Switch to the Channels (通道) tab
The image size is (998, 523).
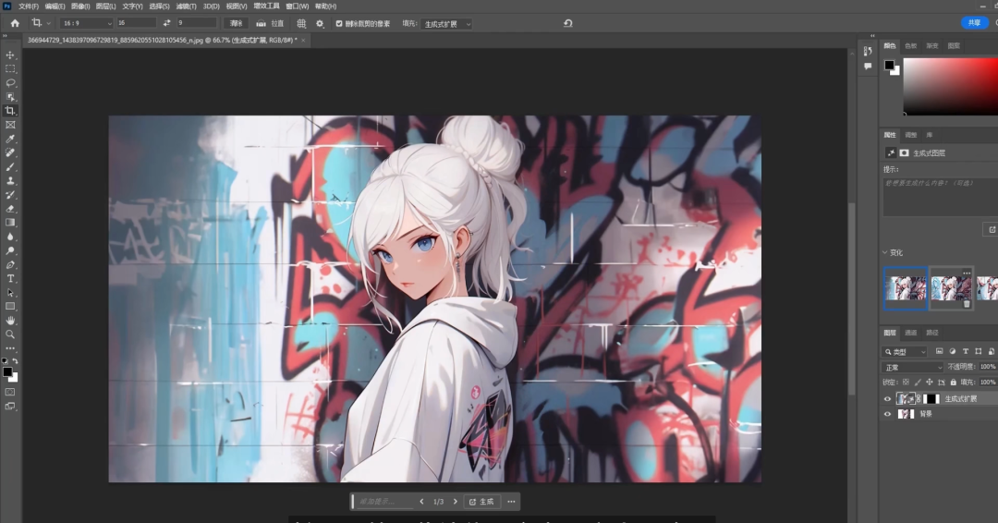point(911,333)
